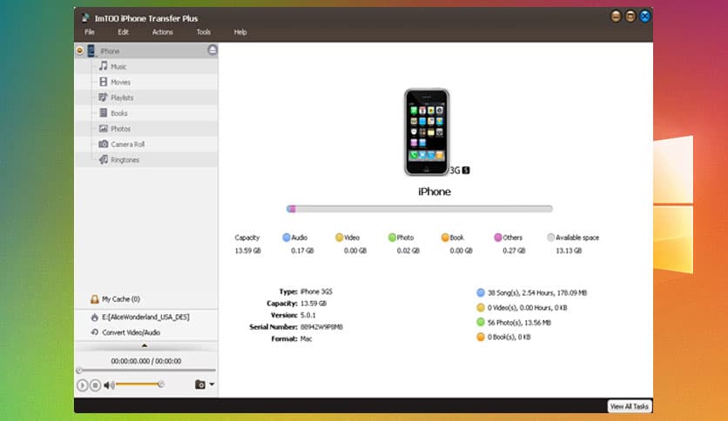Open the Playlists category icon

[x=103, y=97]
